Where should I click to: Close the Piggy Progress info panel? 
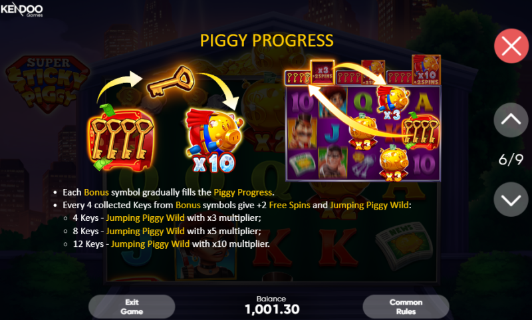[x=511, y=46]
